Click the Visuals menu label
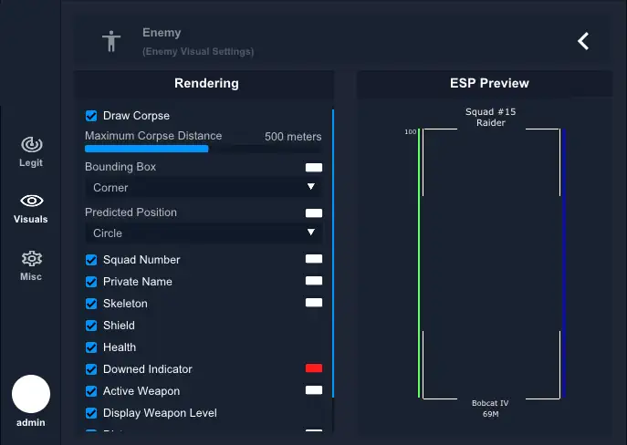The width and height of the screenshot is (627, 445). click(x=31, y=219)
